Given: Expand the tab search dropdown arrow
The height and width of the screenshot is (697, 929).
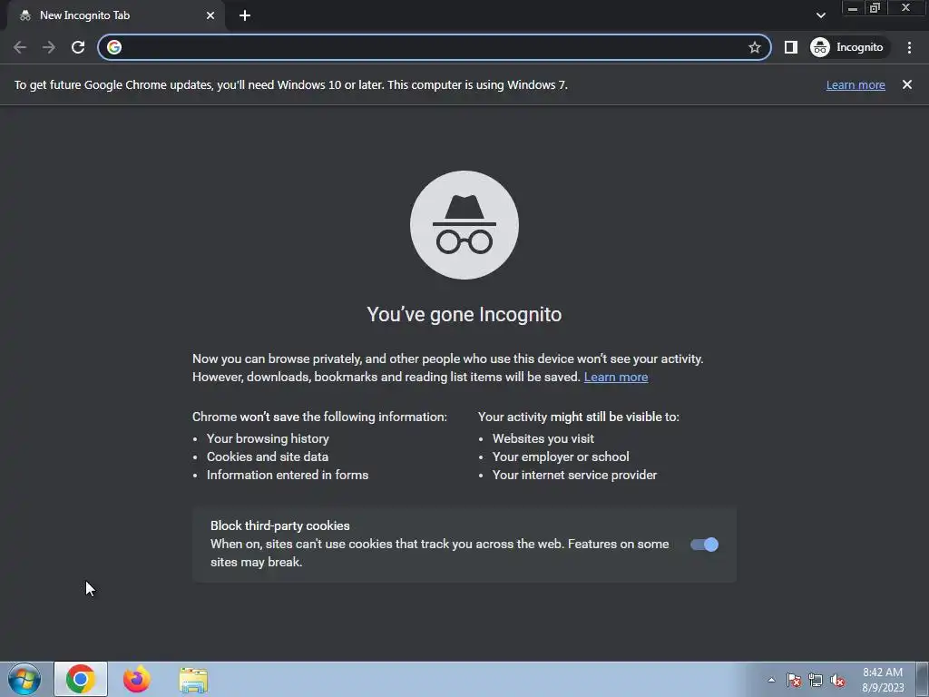Looking at the screenshot, I should pyautogui.click(x=820, y=15).
